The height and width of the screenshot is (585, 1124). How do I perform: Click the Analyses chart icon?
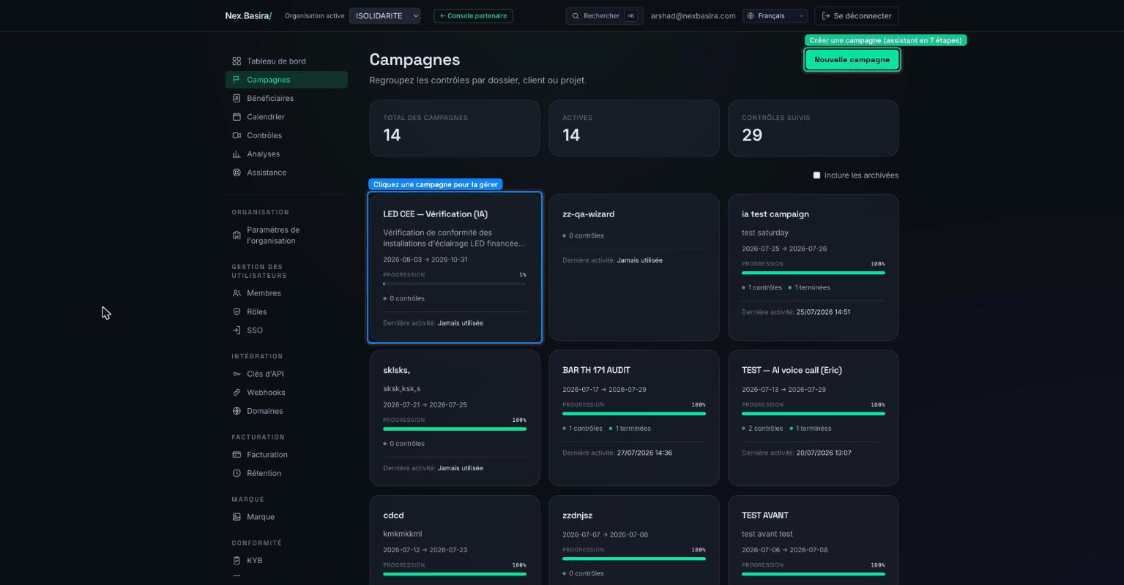[x=237, y=154]
